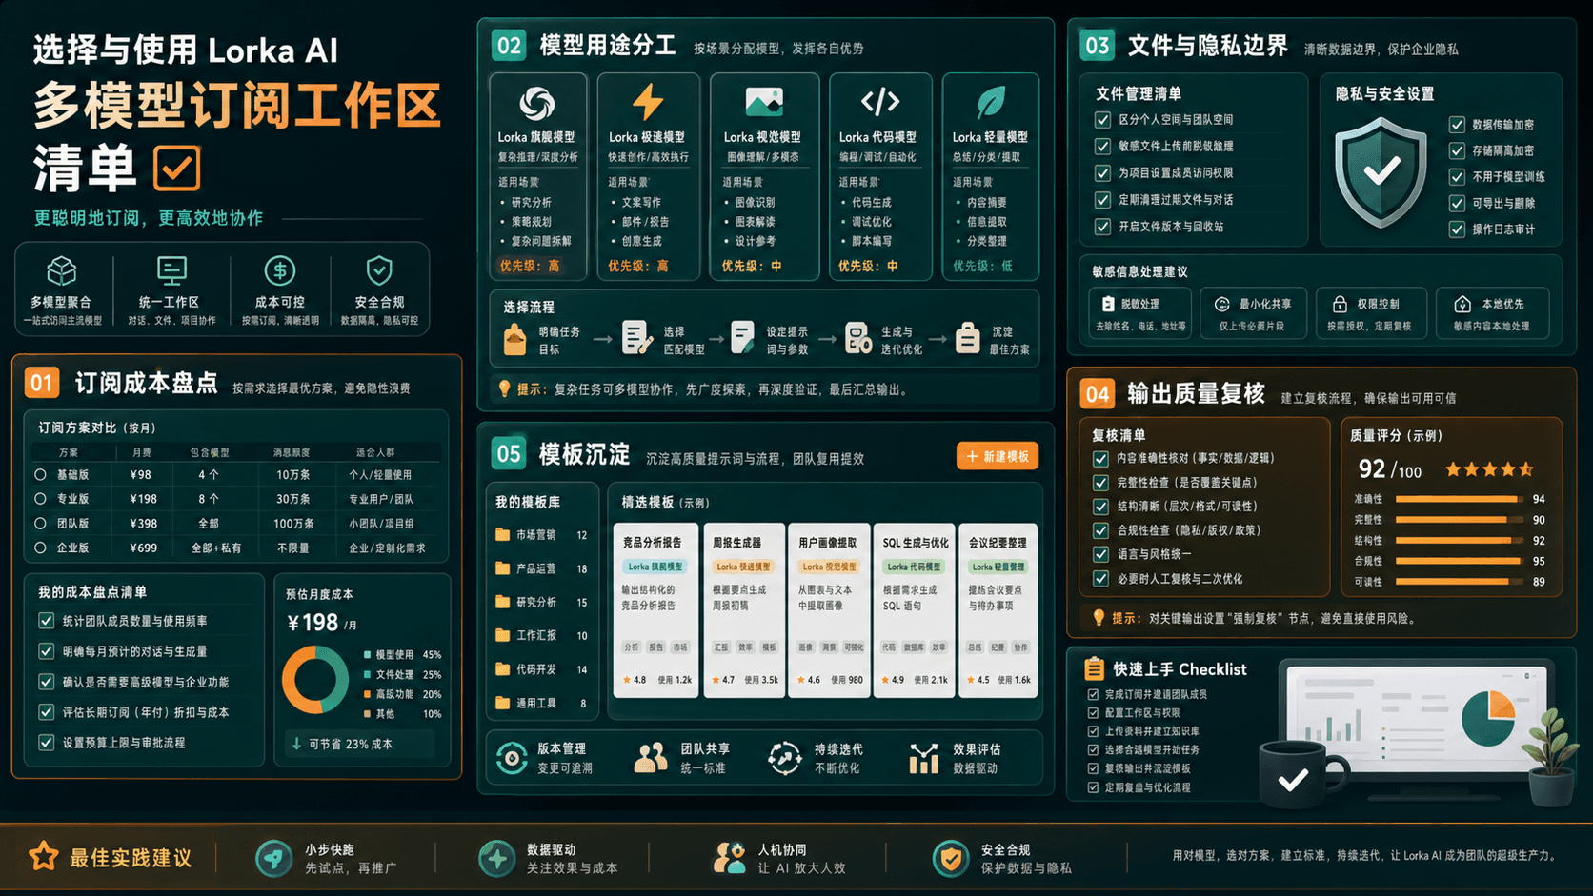
Task: Toggle 操作日志审计 checkbox
Action: coord(1457,229)
